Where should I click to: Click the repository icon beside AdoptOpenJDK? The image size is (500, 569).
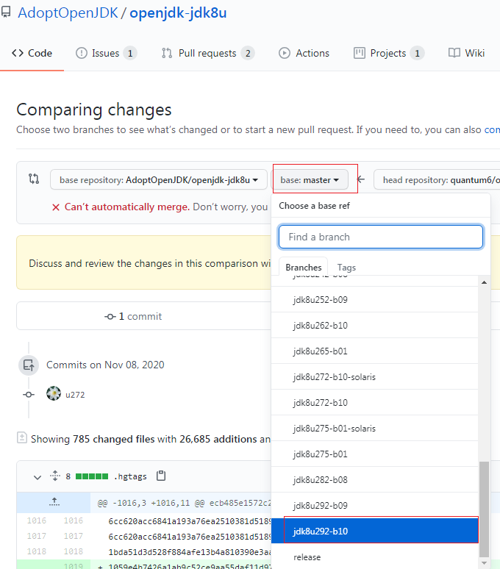click(5, 12)
